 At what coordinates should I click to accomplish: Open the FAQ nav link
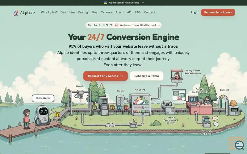138,12
